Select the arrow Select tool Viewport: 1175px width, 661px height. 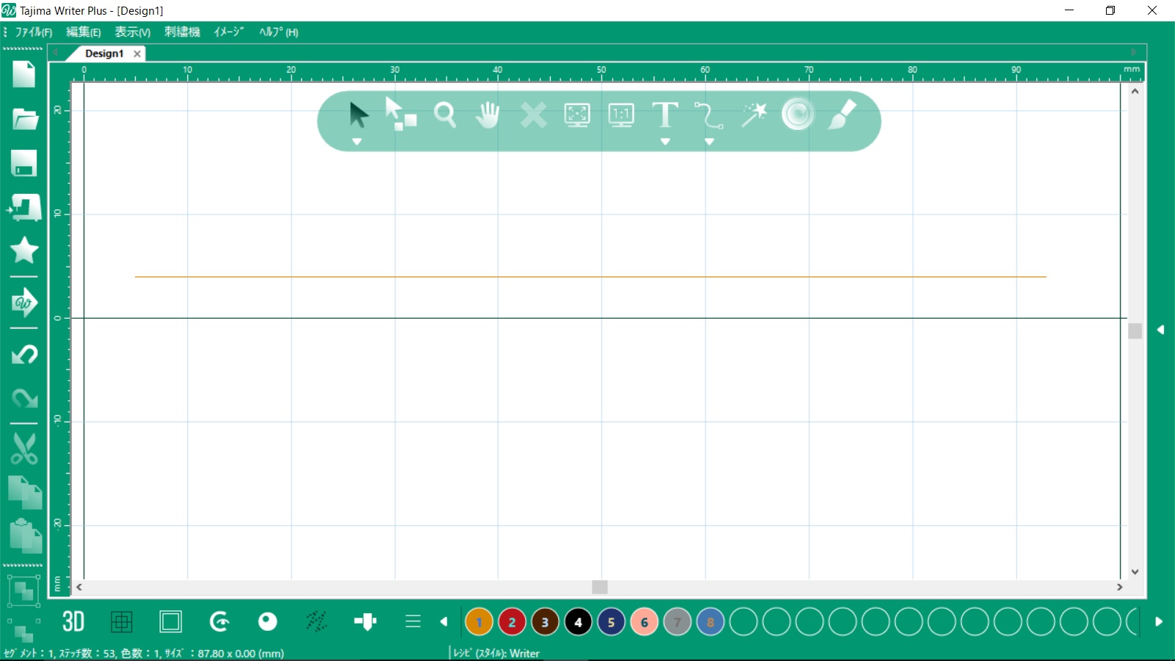(x=358, y=115)
